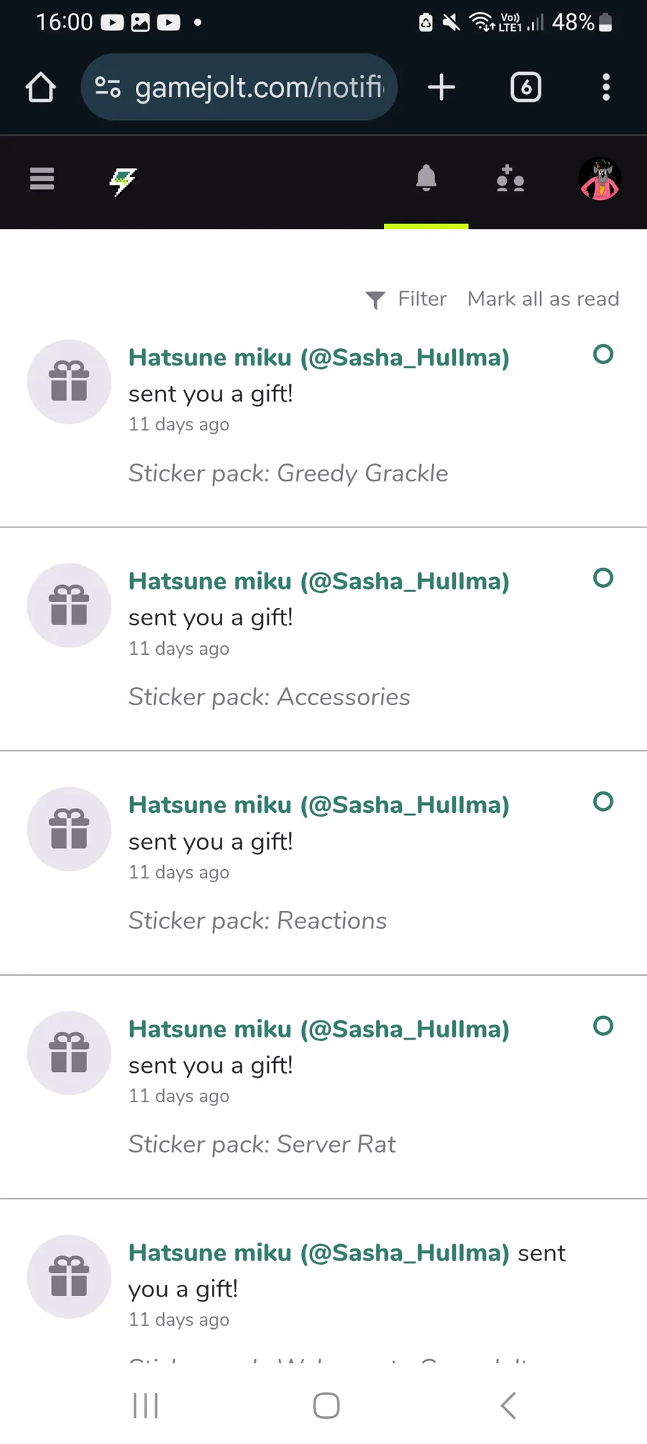Open sender link in Reactions gift notification
This screenshot has width=647, height=1444.
point(318,805)
